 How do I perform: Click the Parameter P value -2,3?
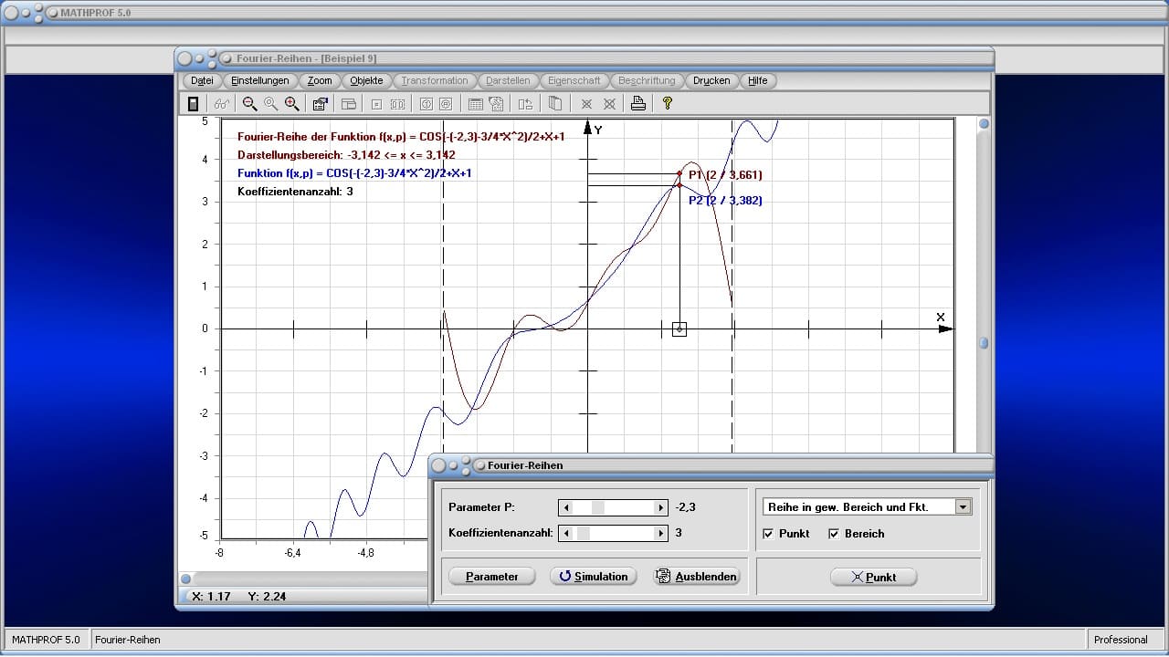point(686,507)
